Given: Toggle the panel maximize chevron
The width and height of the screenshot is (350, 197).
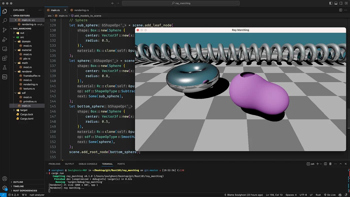Looking at the screenshot, I should (340, 164).
